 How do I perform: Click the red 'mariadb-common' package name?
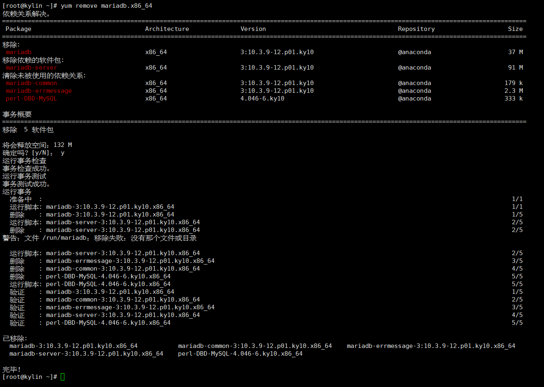point(31,83)
